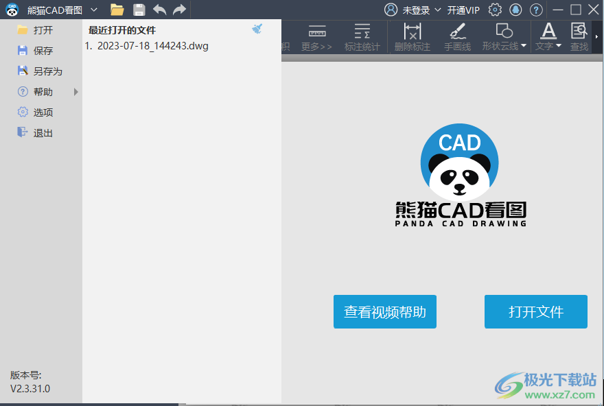Select the 手画线 freehand tool
The width and height of the screenshot is (604, 406).
click(458, 37)
